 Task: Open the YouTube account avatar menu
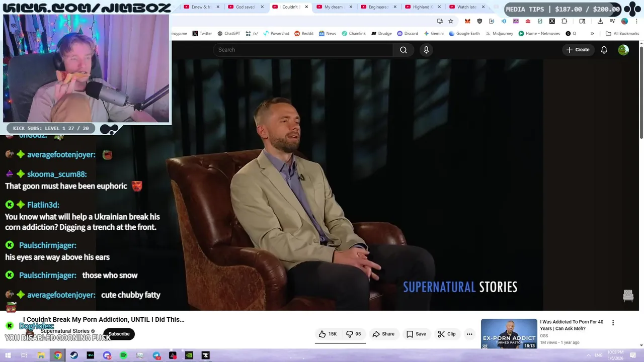click(x=623, y=50)
